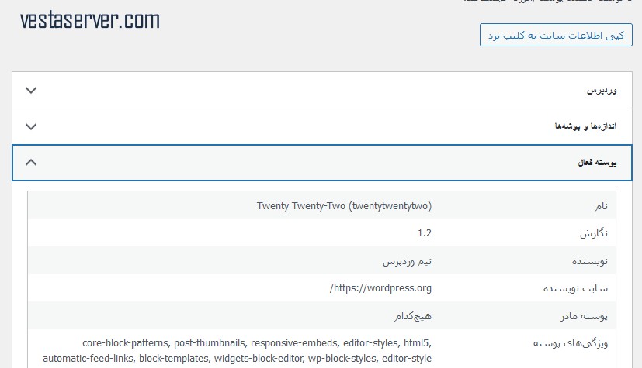
Task: Click the chevron up icon for پوسته فعال
Action: coord(31,163)
